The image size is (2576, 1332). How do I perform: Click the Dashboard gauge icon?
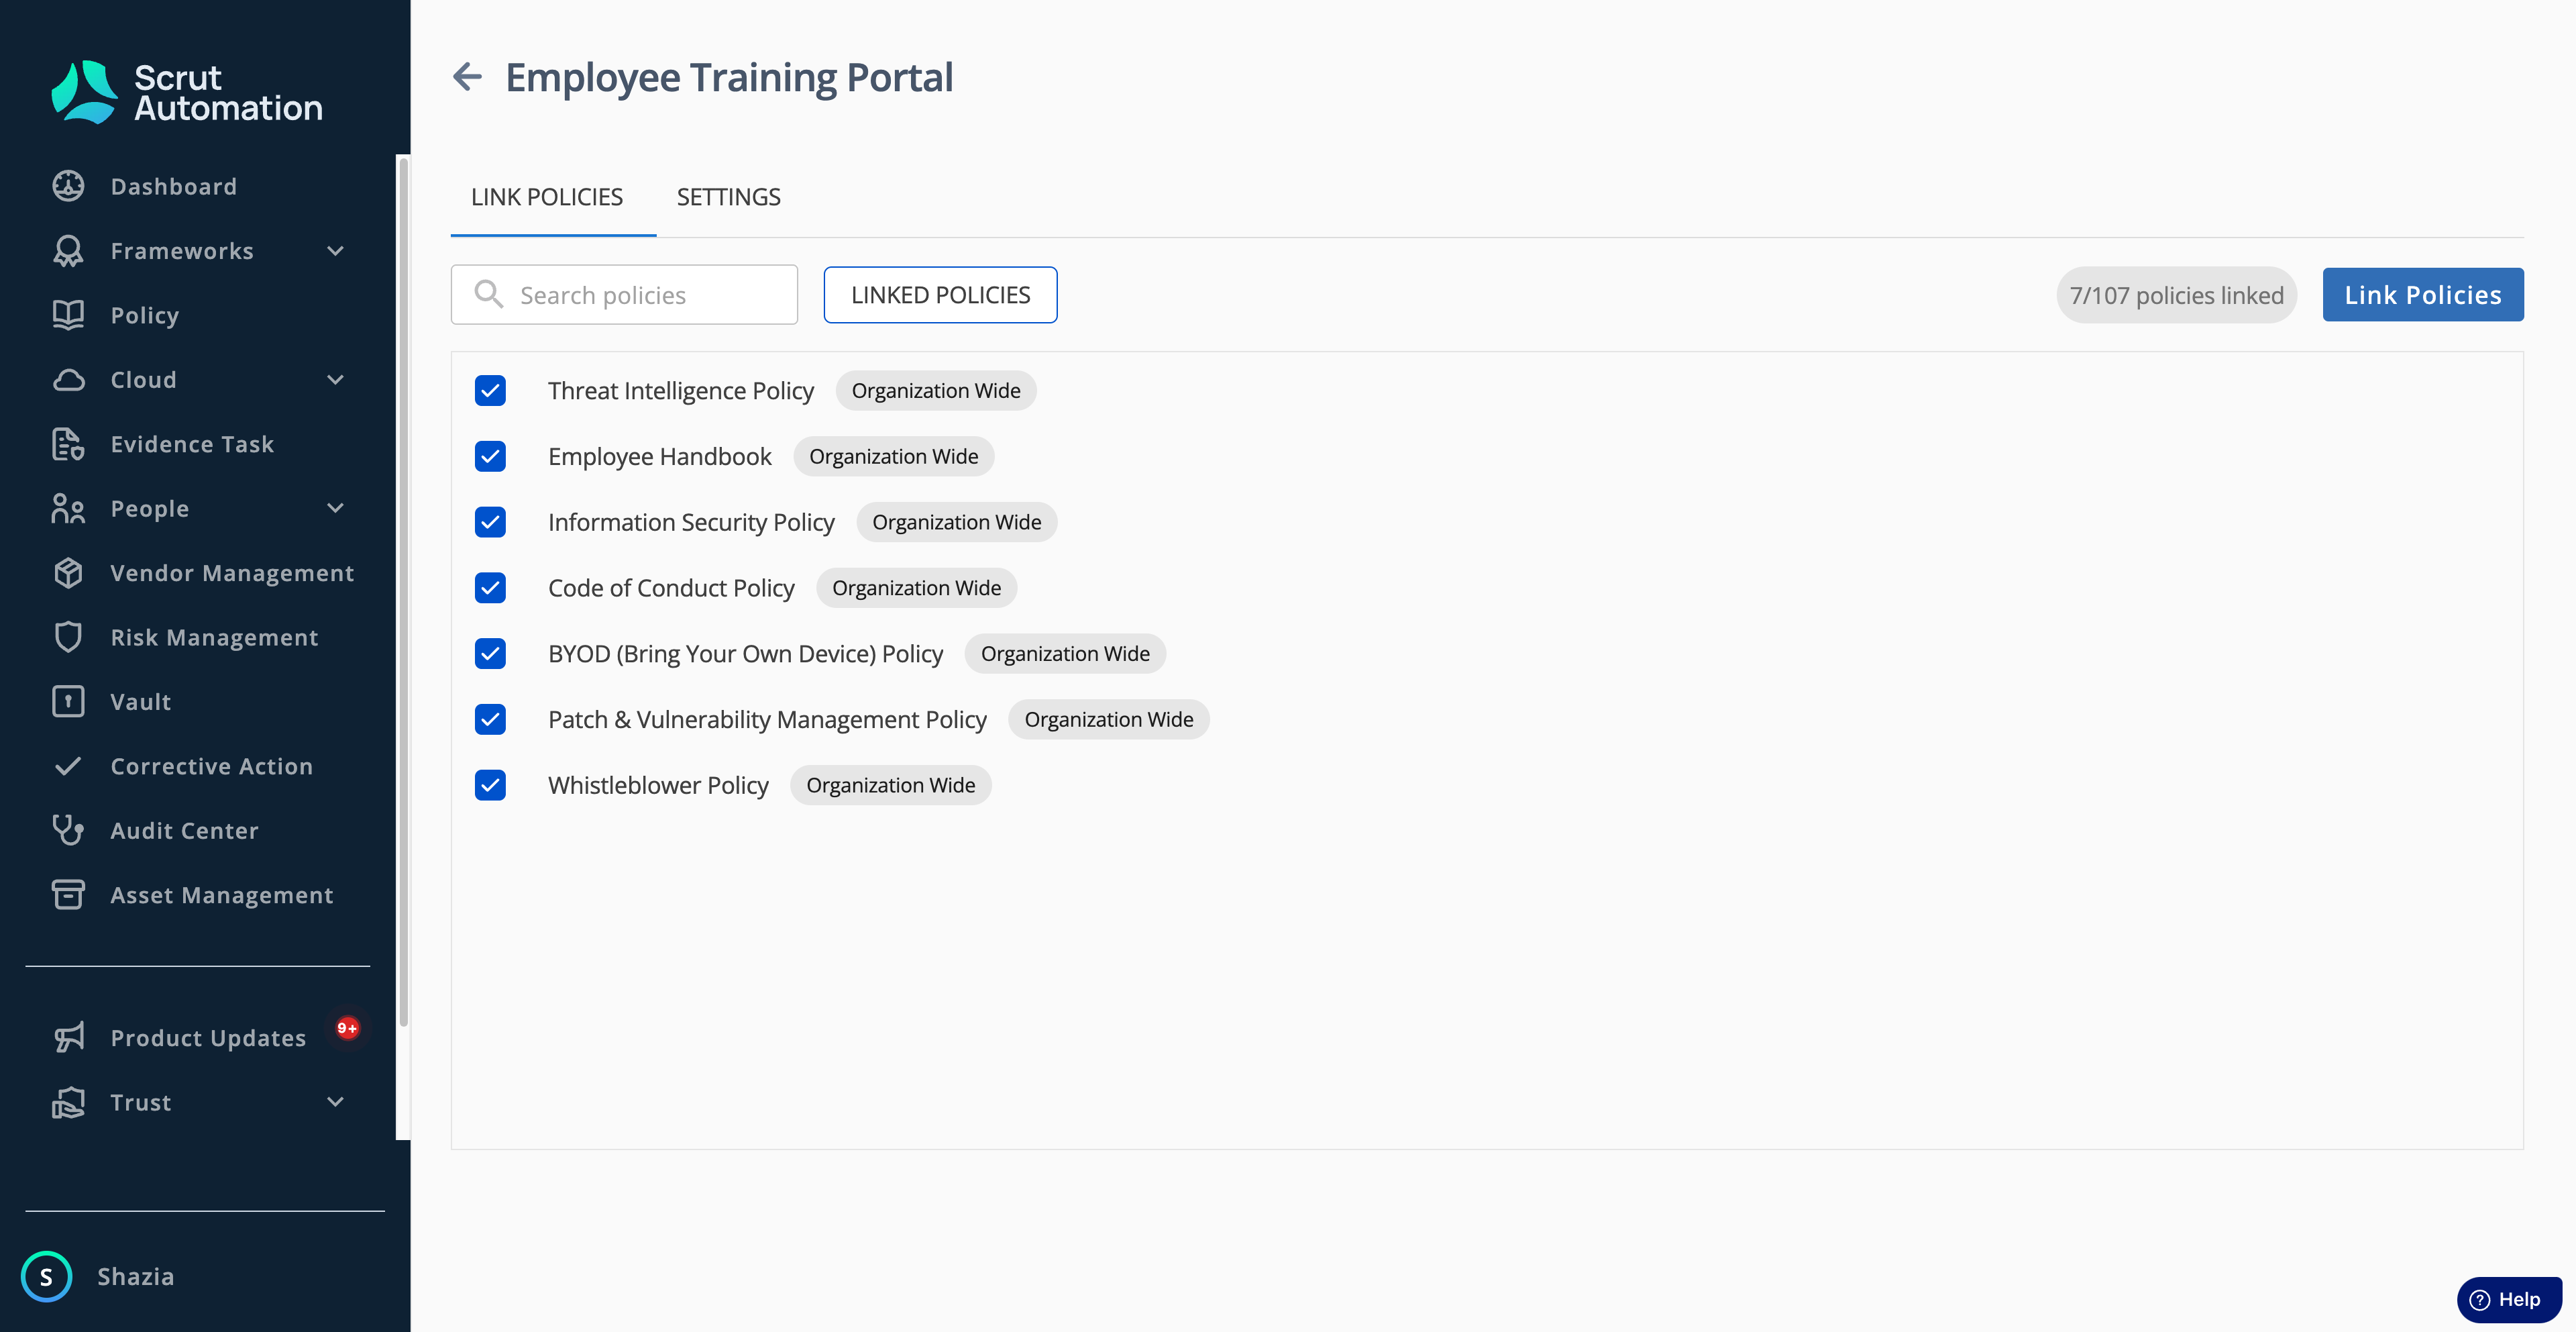pyautogui.click(x=68, y=186)
